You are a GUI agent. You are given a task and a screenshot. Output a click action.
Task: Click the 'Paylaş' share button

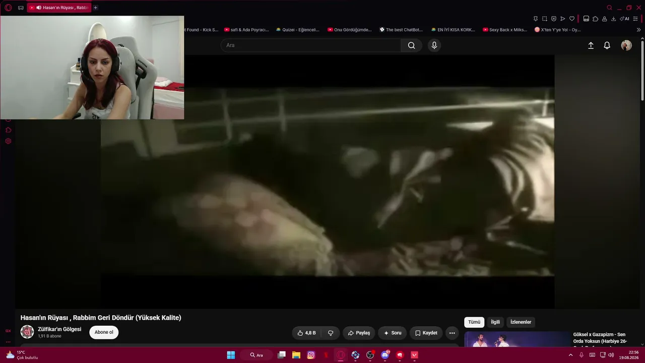pyautogui.click(x=359, y=333)
